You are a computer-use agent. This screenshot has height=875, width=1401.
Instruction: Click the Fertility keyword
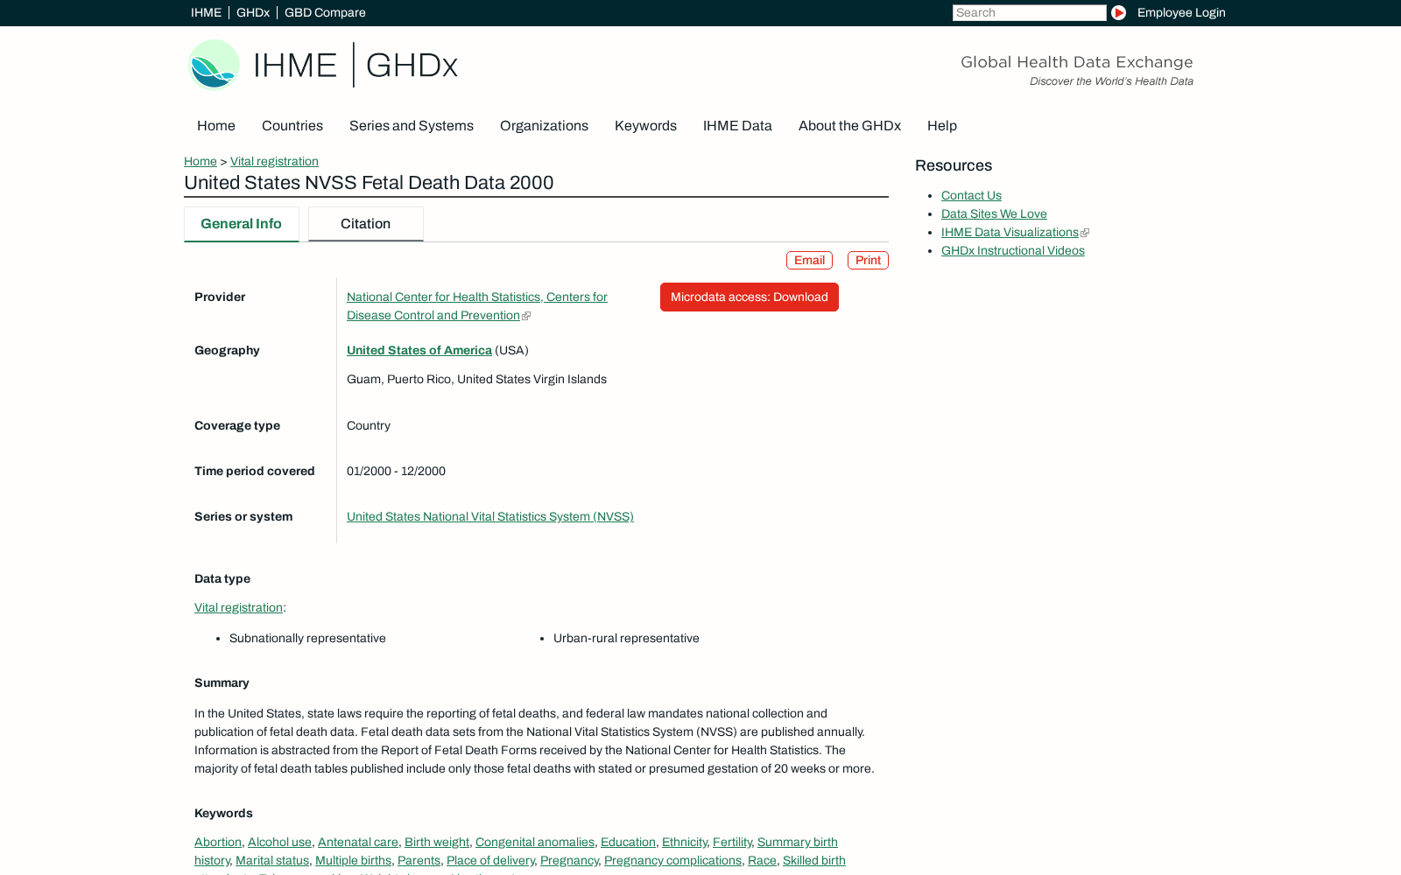click(x=732, y=842)
